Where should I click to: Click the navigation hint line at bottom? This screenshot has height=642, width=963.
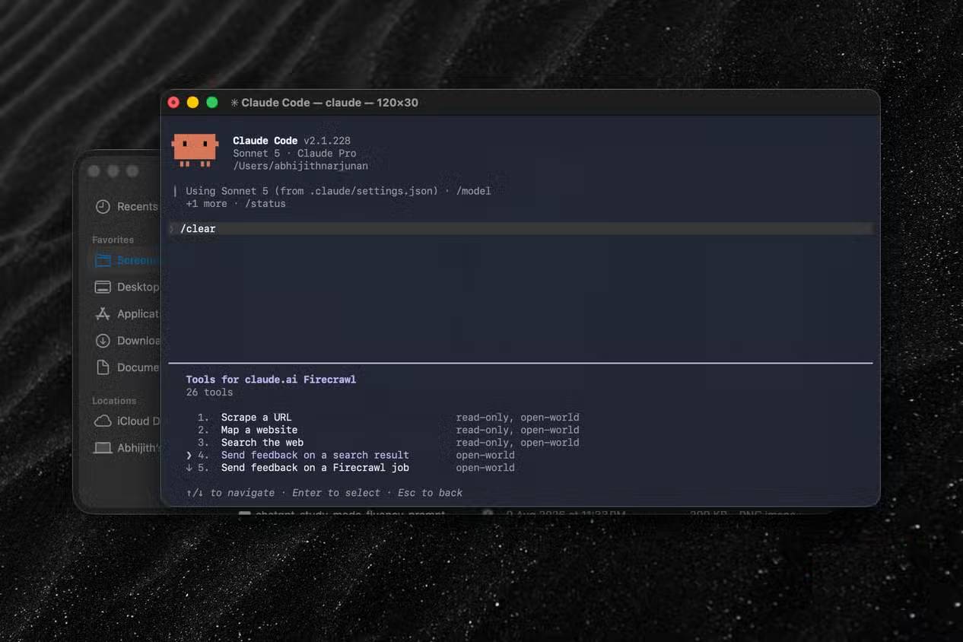(324, 493)
